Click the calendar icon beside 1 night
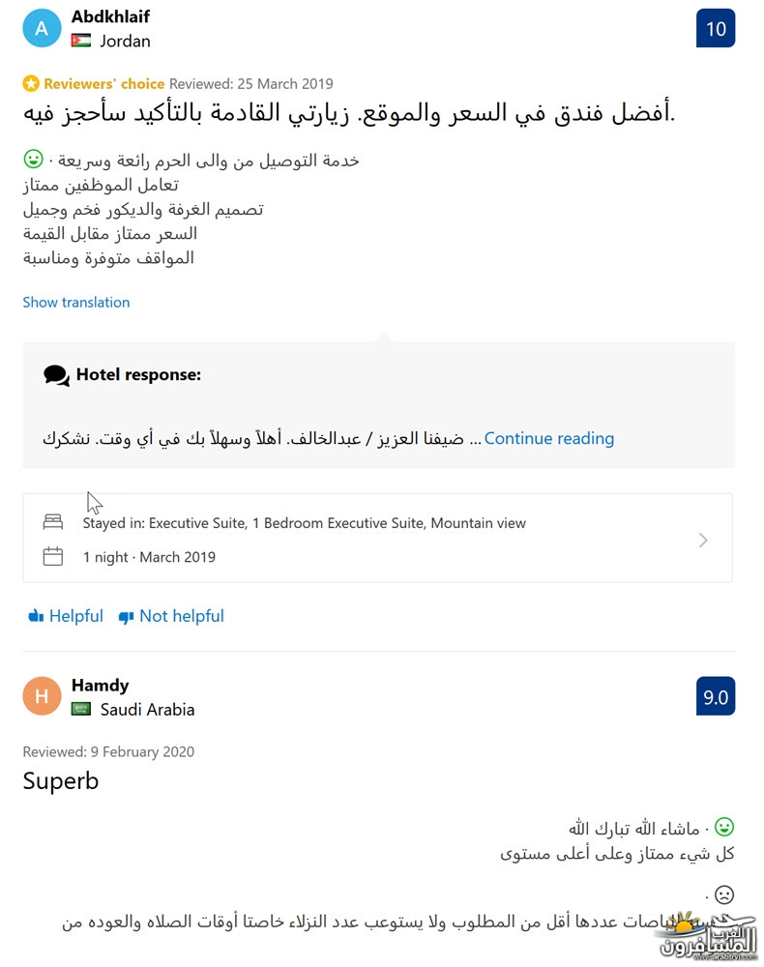The width and height of the screenshot is (764, 967). point(53,556)
